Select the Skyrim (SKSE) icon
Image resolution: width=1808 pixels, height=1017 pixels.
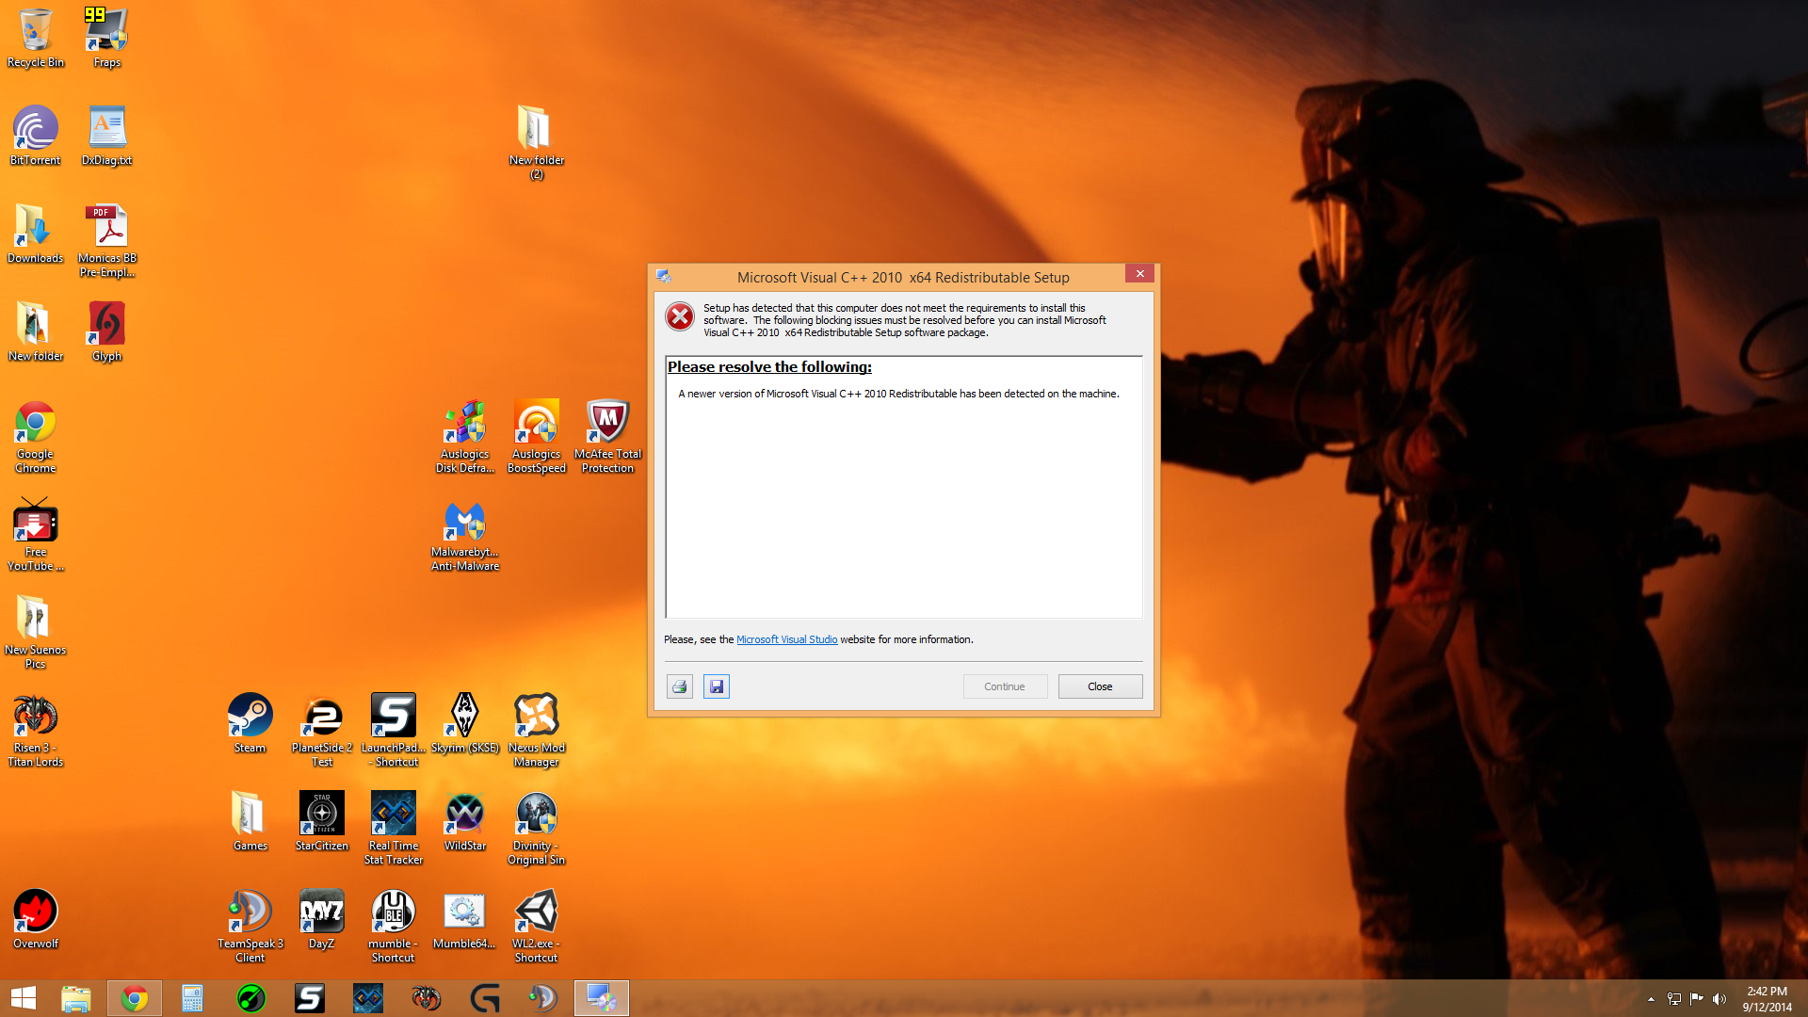click(465, 723)
